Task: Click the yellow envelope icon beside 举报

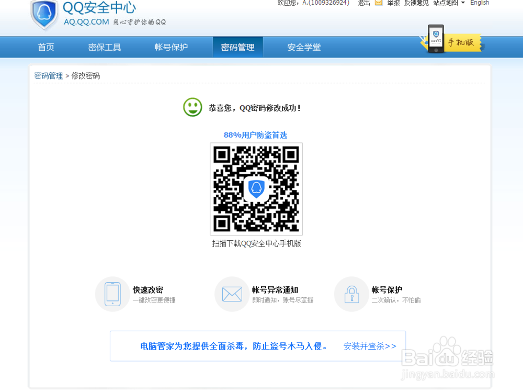Action: [x=378, y=3]
